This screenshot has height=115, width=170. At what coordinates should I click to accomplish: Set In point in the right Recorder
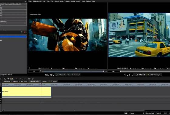[125, 75]
